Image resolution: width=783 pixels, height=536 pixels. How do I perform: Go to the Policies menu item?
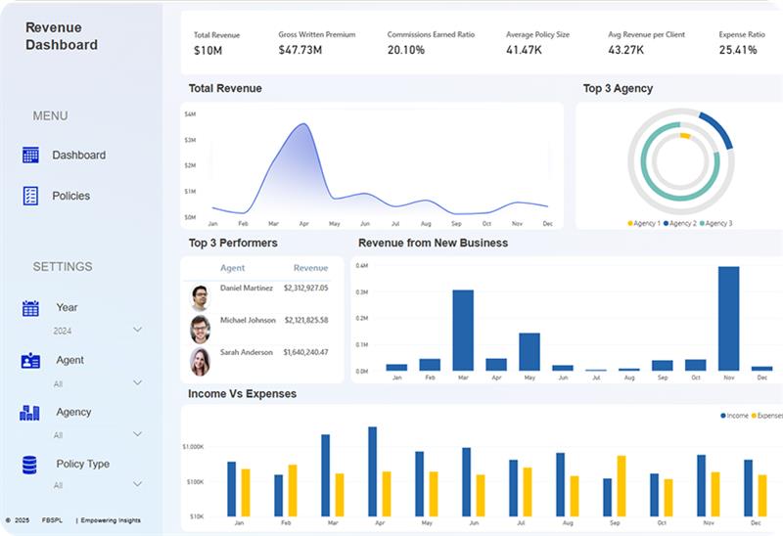(70, 196)
